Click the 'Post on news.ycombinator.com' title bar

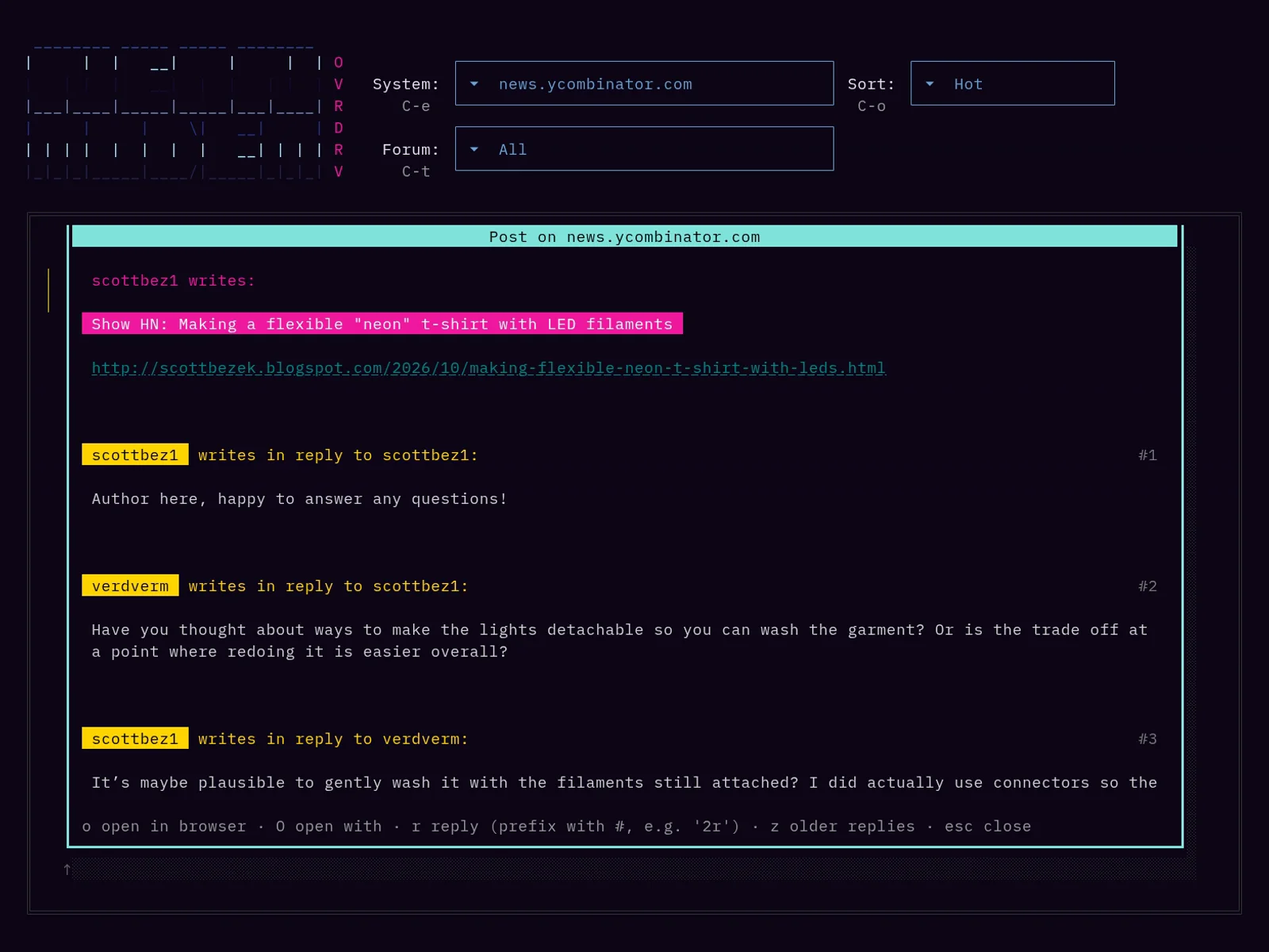pos(624,236)
